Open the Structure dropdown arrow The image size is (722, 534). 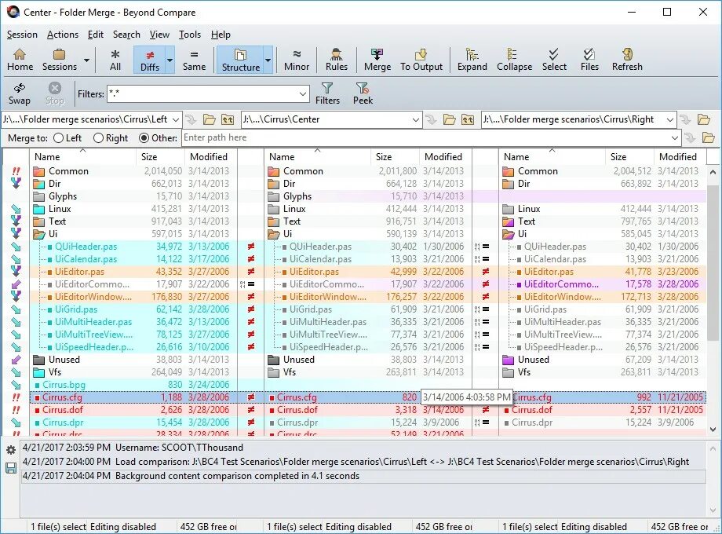(x=268, y=60)
